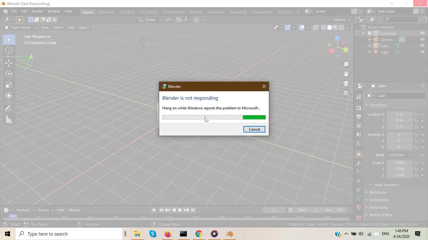Select the Transform tool
Image resolution: width=428 pixels, height=240 pixels.
click(x=9, y=96)
